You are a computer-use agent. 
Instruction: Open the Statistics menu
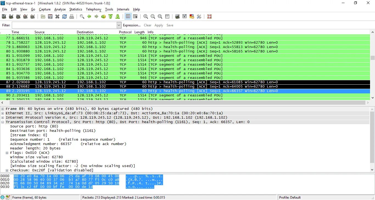coord(76,9)
